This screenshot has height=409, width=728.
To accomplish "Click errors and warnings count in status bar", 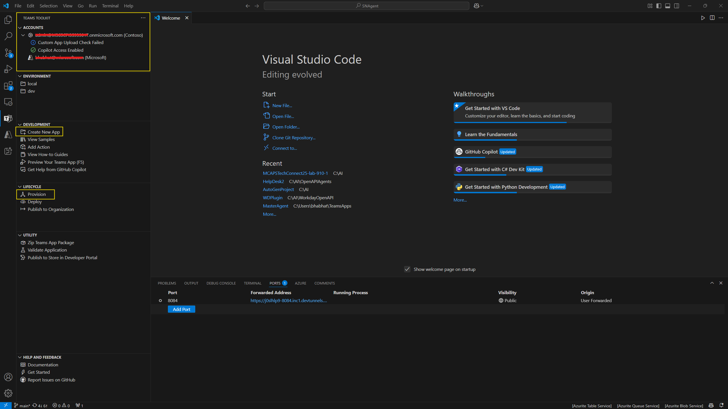I will [61, 406].
